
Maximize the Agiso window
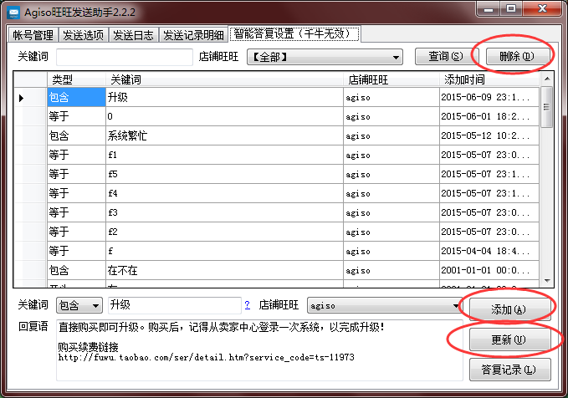pyautogui.click(x=511, y=8)
